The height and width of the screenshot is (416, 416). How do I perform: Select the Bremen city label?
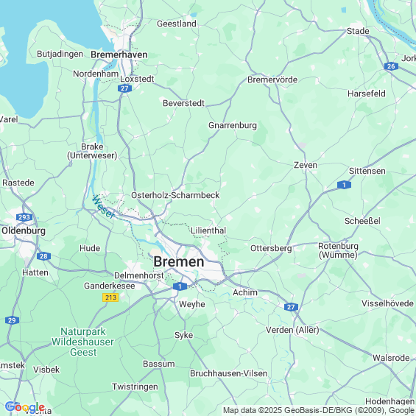pos(179,261)
